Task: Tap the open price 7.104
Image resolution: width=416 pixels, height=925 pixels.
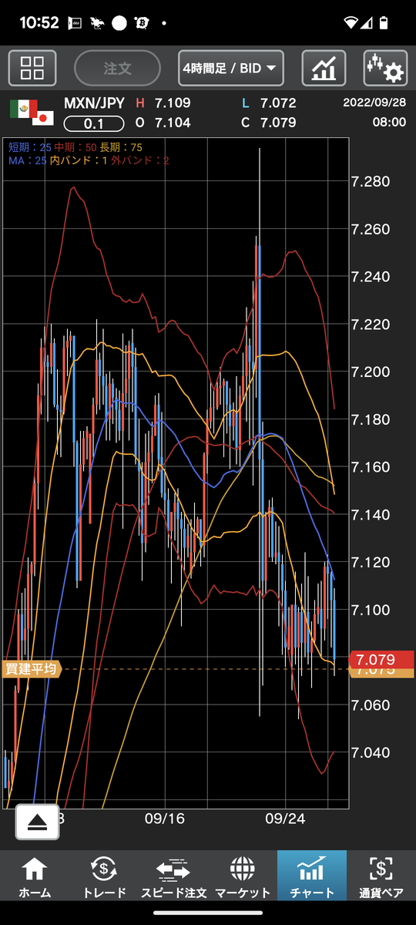Action: (171, 123)
